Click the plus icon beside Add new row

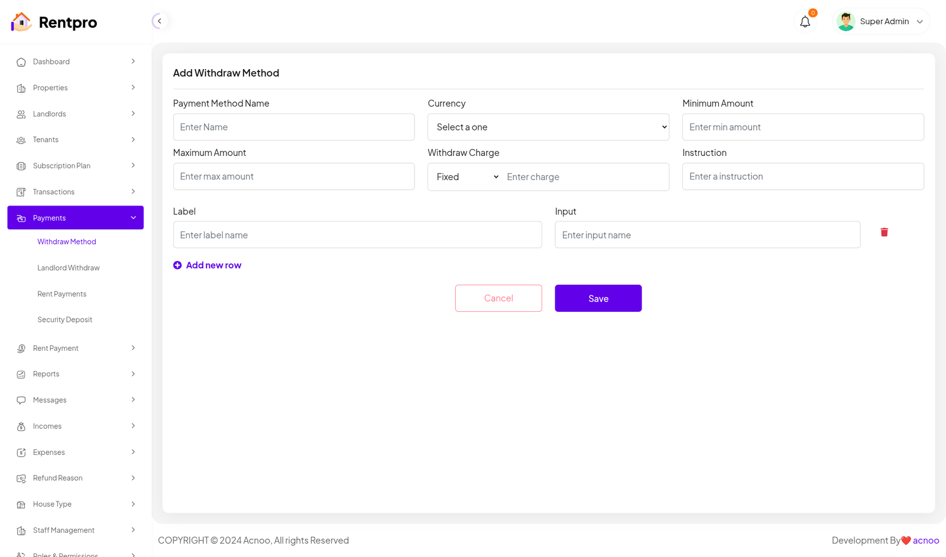(177, 265)
